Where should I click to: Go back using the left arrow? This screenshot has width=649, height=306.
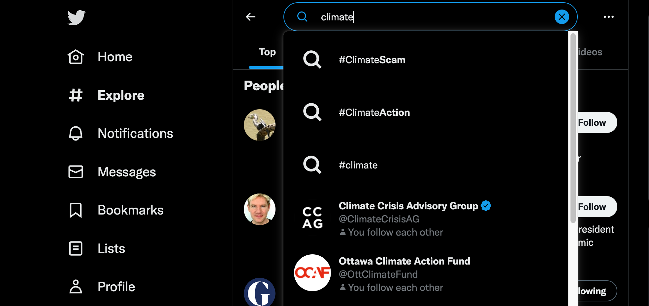pyautogui.click(x=251, y=17)
